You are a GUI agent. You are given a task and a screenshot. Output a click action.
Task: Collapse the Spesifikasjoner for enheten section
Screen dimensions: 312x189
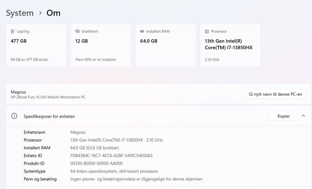(x=303, y=116)
